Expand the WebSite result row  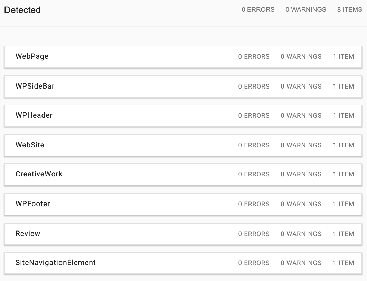point(183,145)
